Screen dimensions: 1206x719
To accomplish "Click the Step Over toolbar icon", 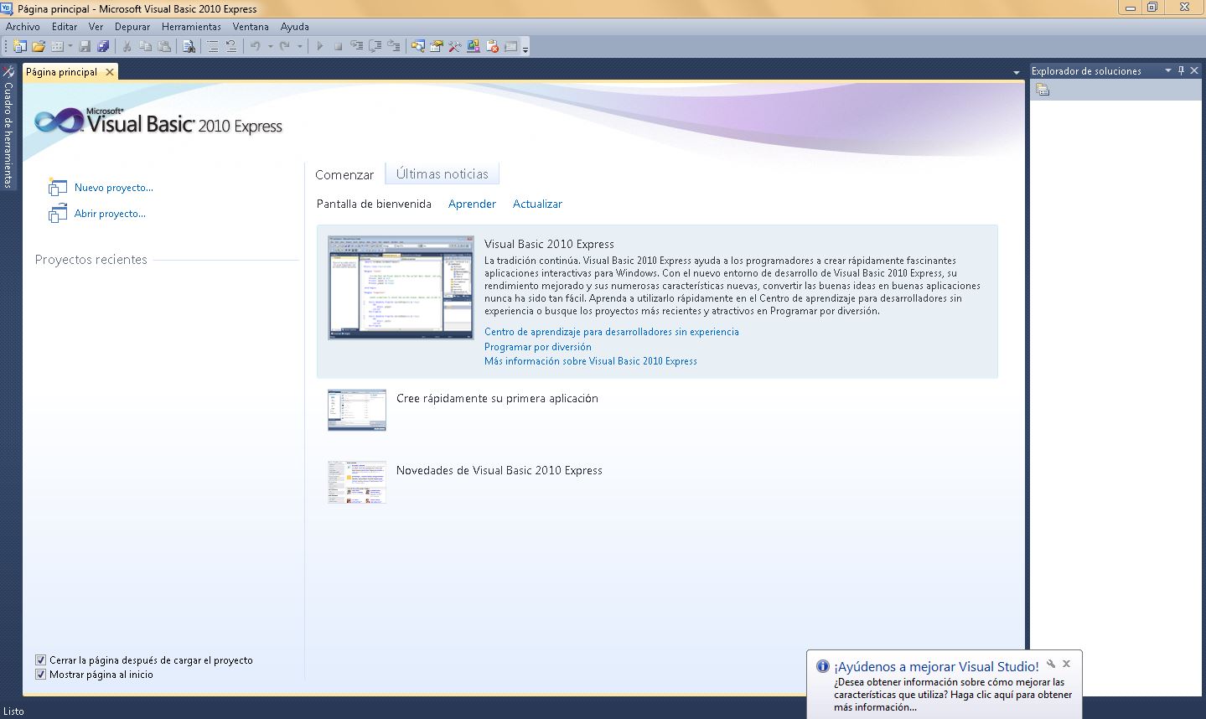I will (375, 47).
